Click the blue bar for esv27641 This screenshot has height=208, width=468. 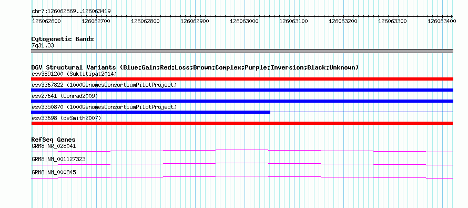(242, 101)
